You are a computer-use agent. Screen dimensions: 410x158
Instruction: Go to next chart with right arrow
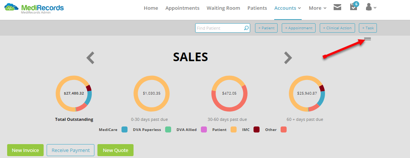[x=288, y=58]
